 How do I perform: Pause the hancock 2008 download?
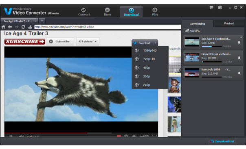coord(239,73)
